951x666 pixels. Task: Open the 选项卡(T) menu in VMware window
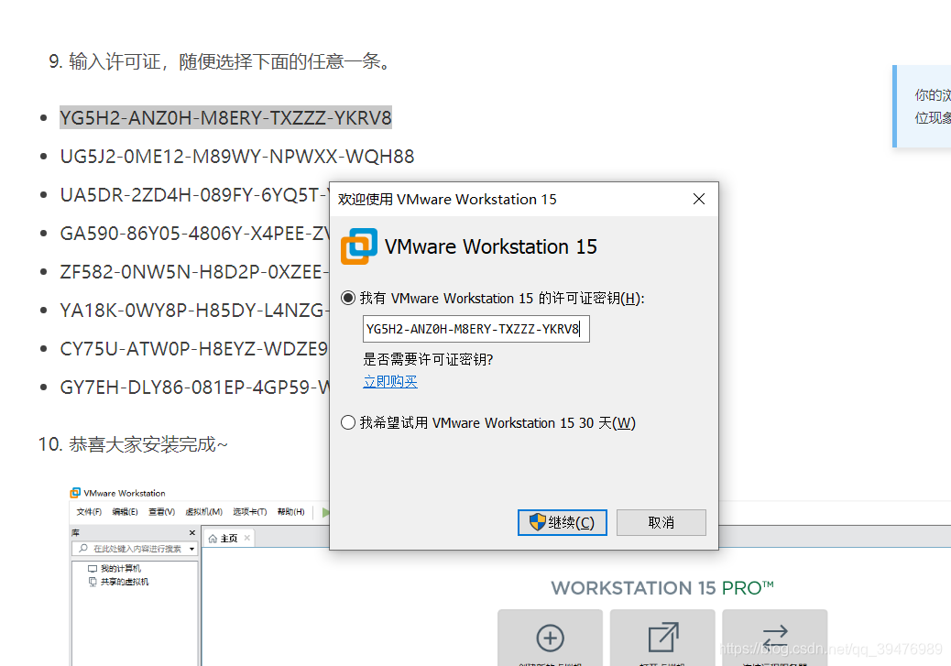pos(250,512)
